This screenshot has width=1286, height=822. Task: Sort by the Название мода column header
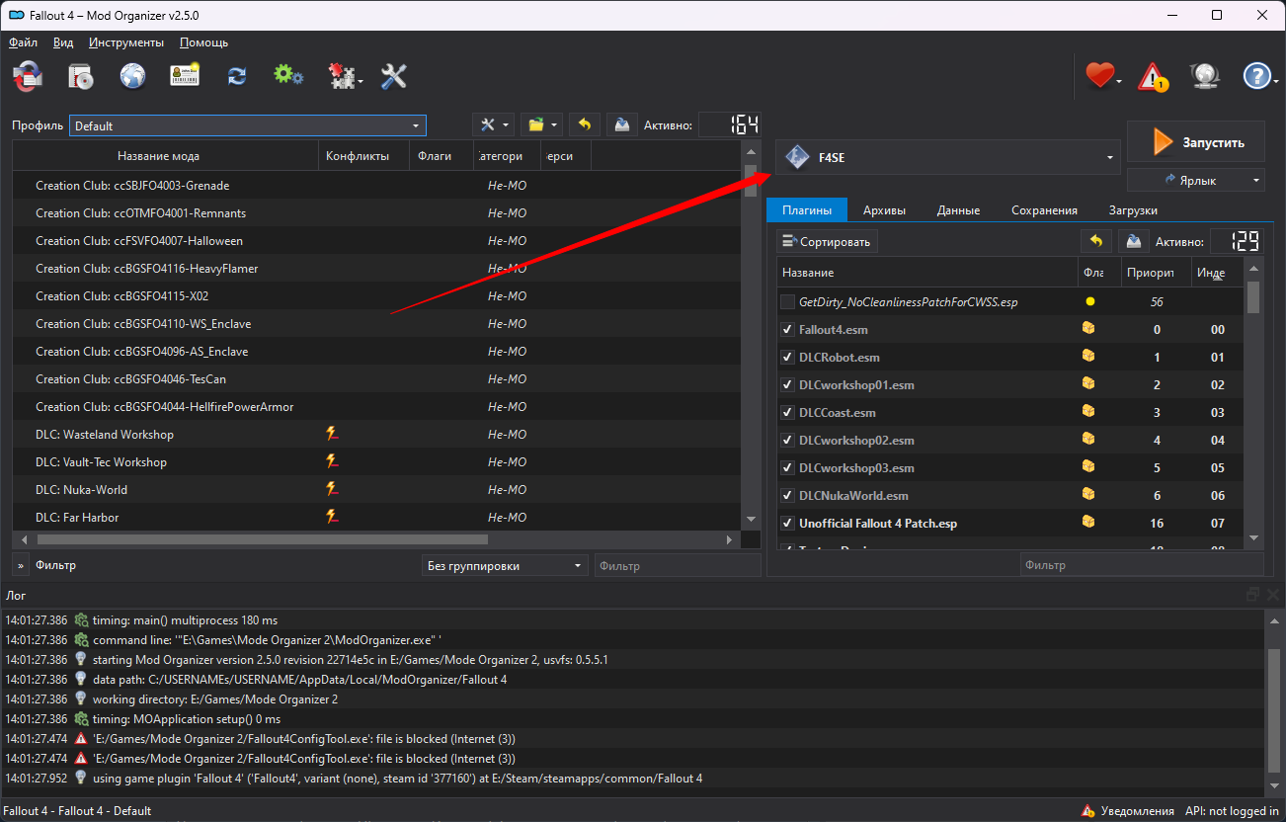pyautogui.click(x=165, y=156)
